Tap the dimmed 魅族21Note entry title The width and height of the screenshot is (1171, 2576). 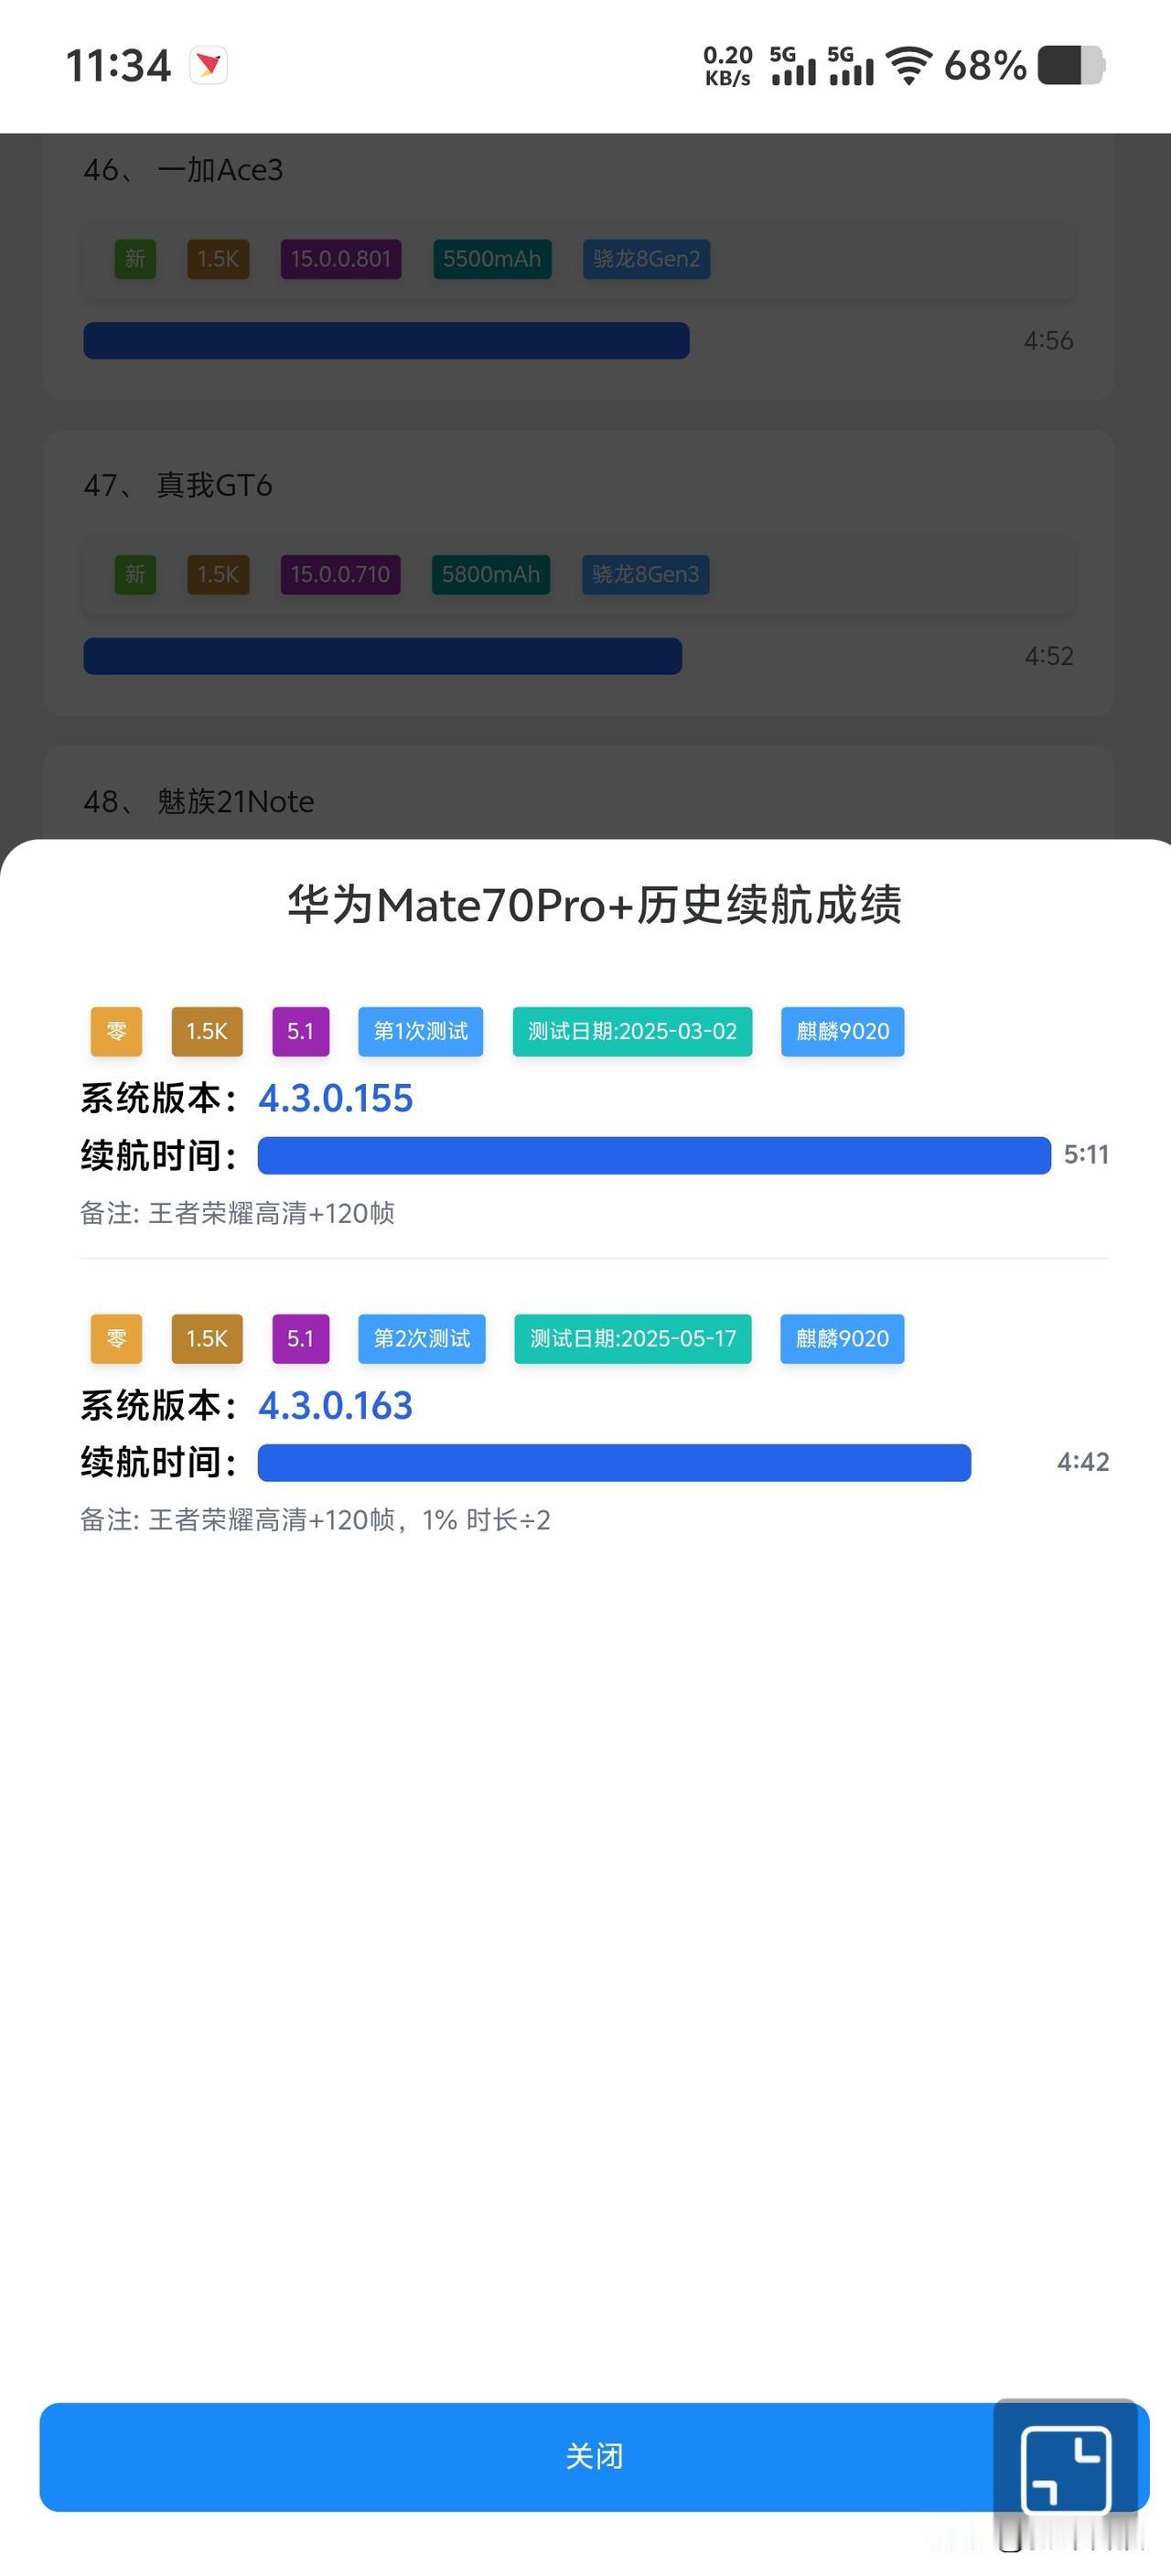point(235,802)
